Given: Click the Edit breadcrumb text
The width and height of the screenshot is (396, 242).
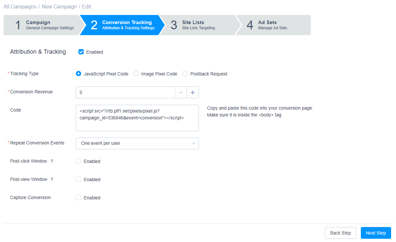Looking at the screenshot, I should point(87,7).
